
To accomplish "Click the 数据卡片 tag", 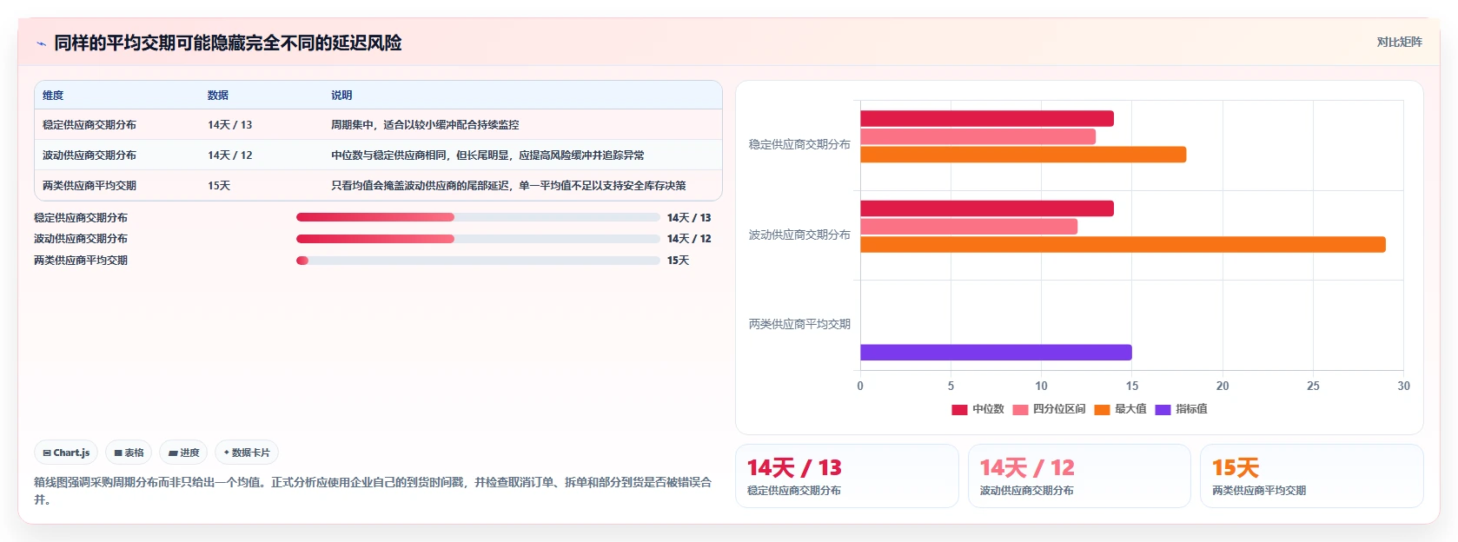I will click(x=247, y=453).
